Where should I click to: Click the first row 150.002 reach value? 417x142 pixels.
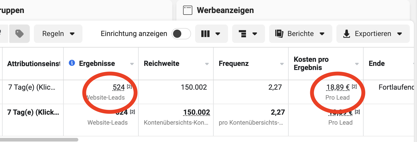(194, 87)
